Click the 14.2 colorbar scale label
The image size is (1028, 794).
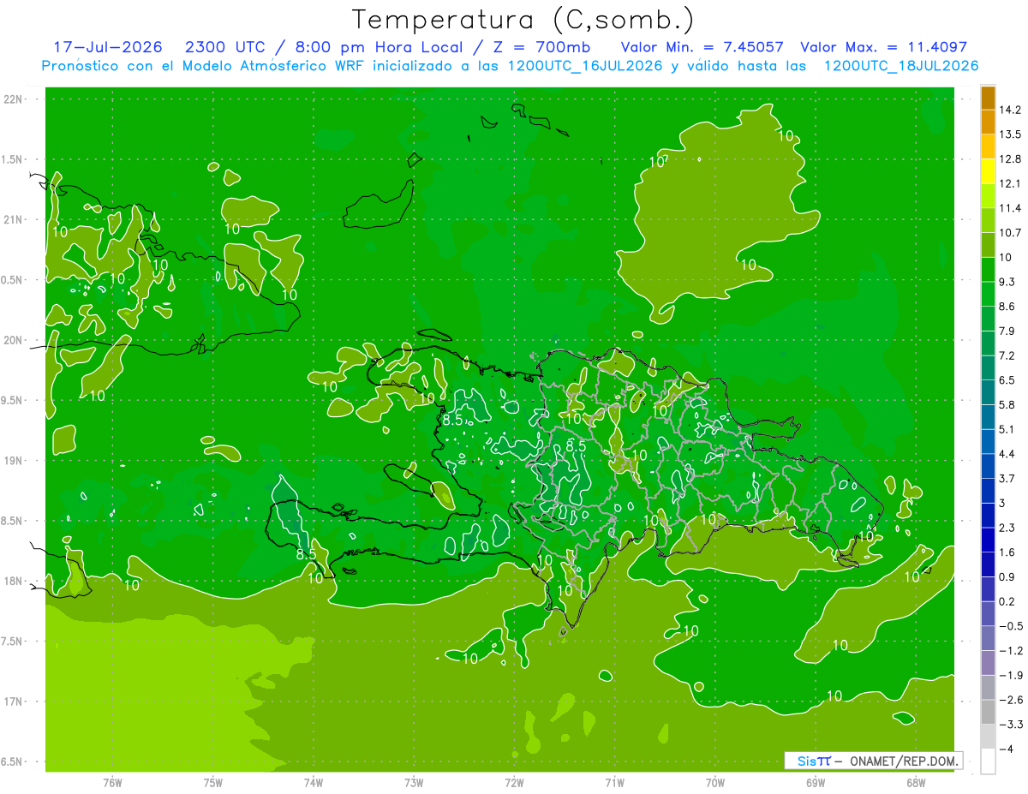1010,110
